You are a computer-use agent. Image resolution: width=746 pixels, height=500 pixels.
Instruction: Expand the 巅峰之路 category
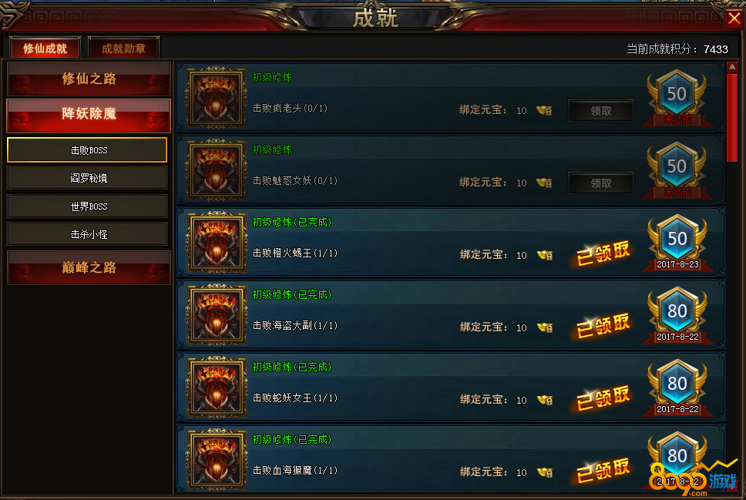(89, 267)
